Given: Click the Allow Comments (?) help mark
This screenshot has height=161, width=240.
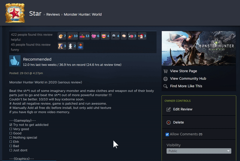Looking at the screenshot, I should [x=200, y=134].
